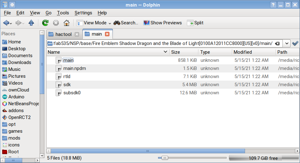This screenshot has width=300, height=163.
Task: Open addons place icon
Action: coord(5,111)
